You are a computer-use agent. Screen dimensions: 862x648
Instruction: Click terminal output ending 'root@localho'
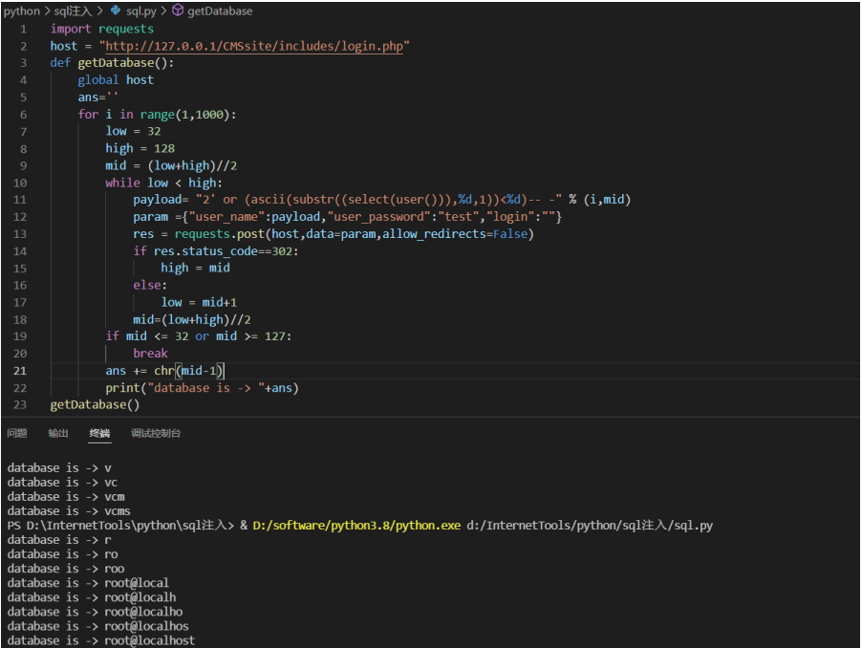(x=95, y=612)
